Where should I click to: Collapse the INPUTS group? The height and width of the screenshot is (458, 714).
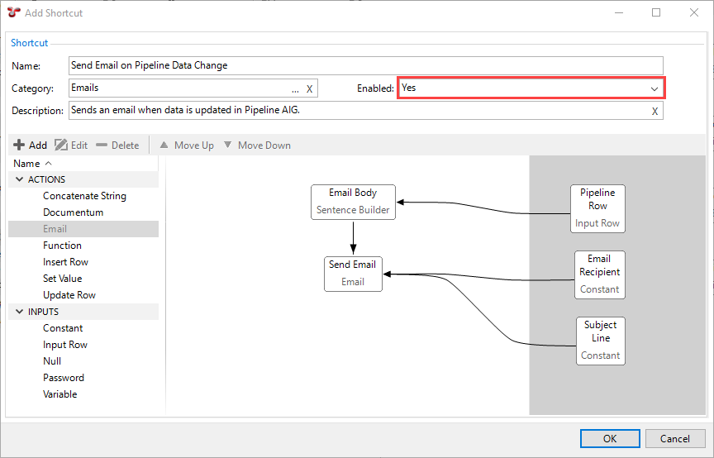click(20, 311)
